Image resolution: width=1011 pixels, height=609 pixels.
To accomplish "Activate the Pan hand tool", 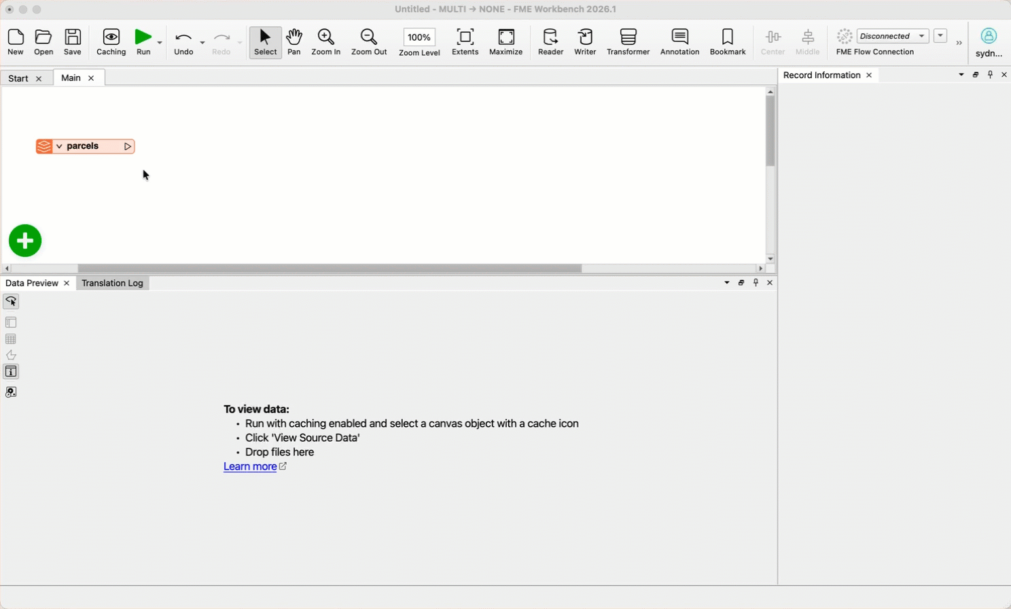I will coord(294,42).
